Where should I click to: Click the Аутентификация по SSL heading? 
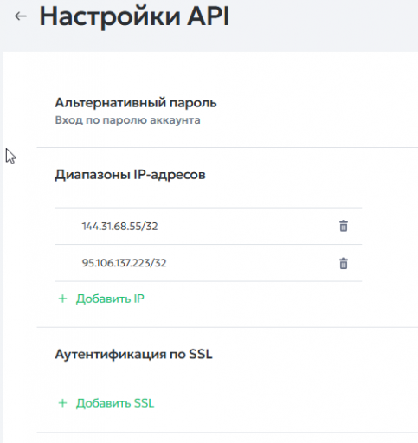(x=133, y=354)
